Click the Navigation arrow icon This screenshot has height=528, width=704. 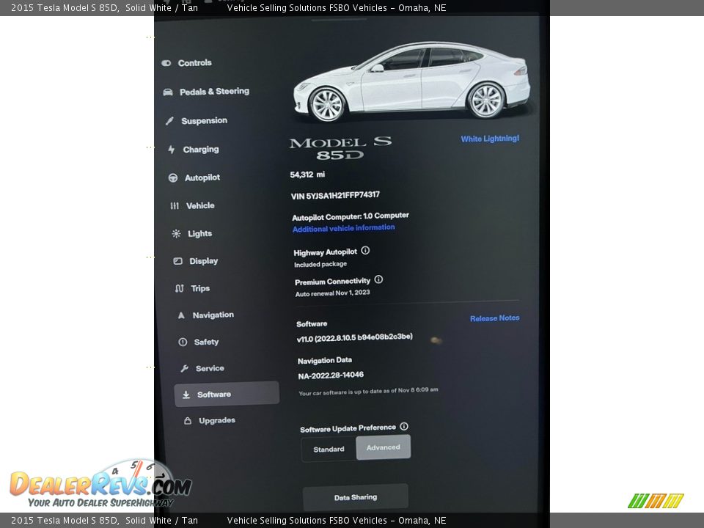(181, 315)
